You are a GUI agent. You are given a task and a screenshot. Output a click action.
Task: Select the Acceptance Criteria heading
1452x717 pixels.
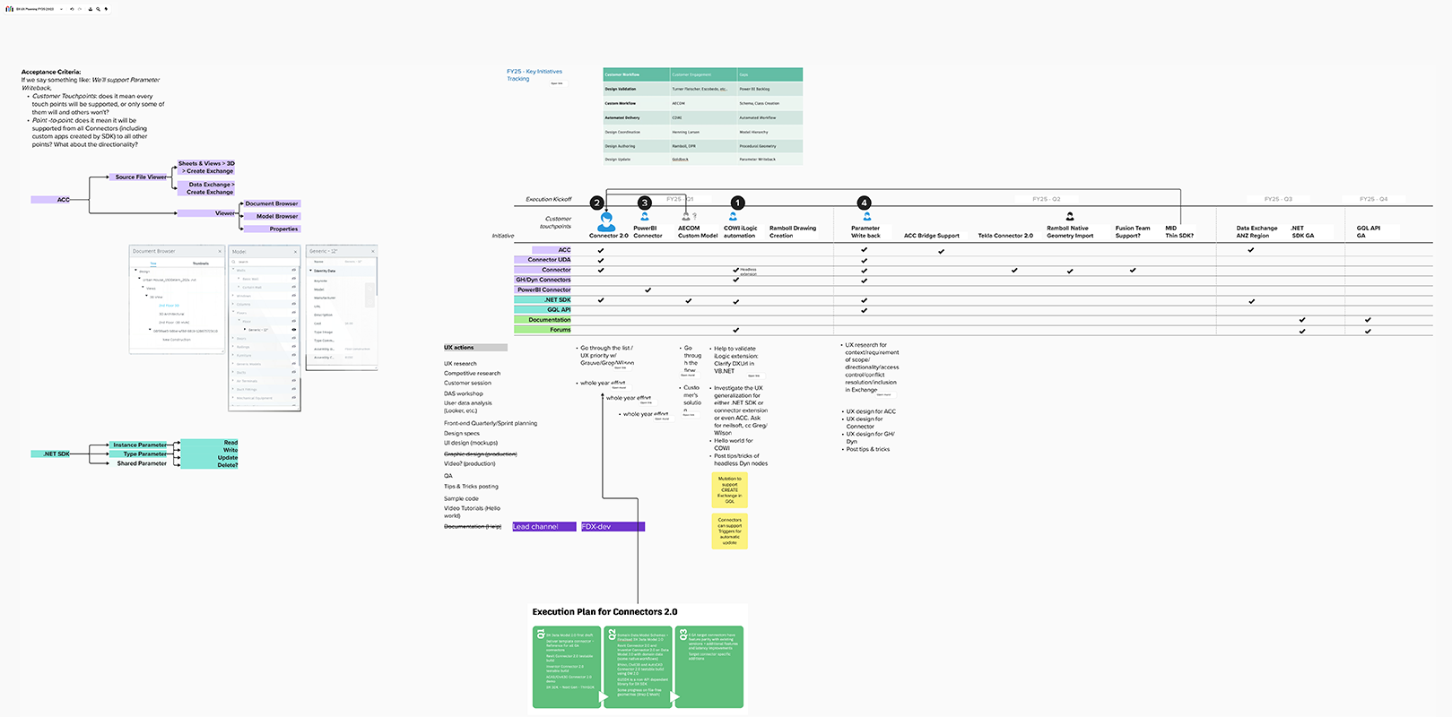point(51,72)
